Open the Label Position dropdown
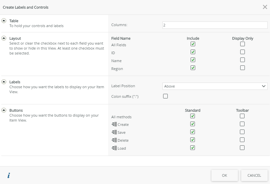Viewport: 270px width, 184px height. [215, 86]
